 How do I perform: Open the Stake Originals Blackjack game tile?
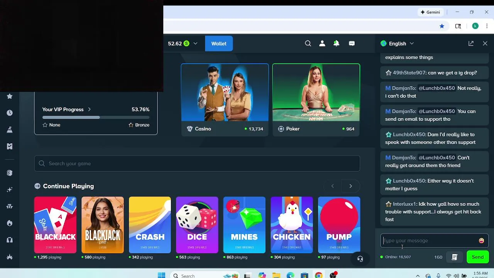55,225
